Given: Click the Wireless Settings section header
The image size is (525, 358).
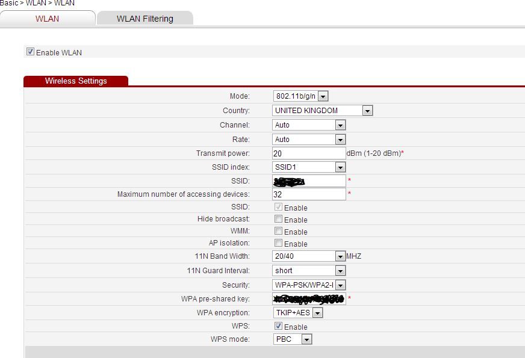Looking at the screenshot, I should tap(76, 81).
